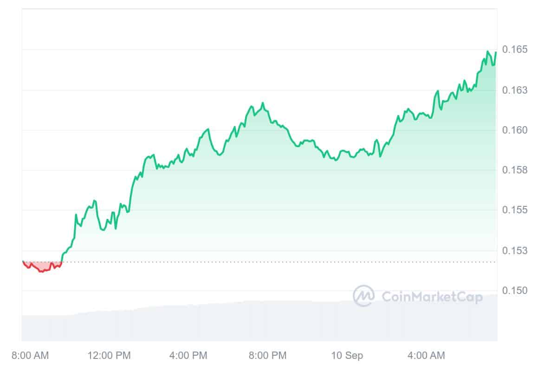Click the 0.155 price label
This screenshot has height=371, width=557.
click(515, 210)
